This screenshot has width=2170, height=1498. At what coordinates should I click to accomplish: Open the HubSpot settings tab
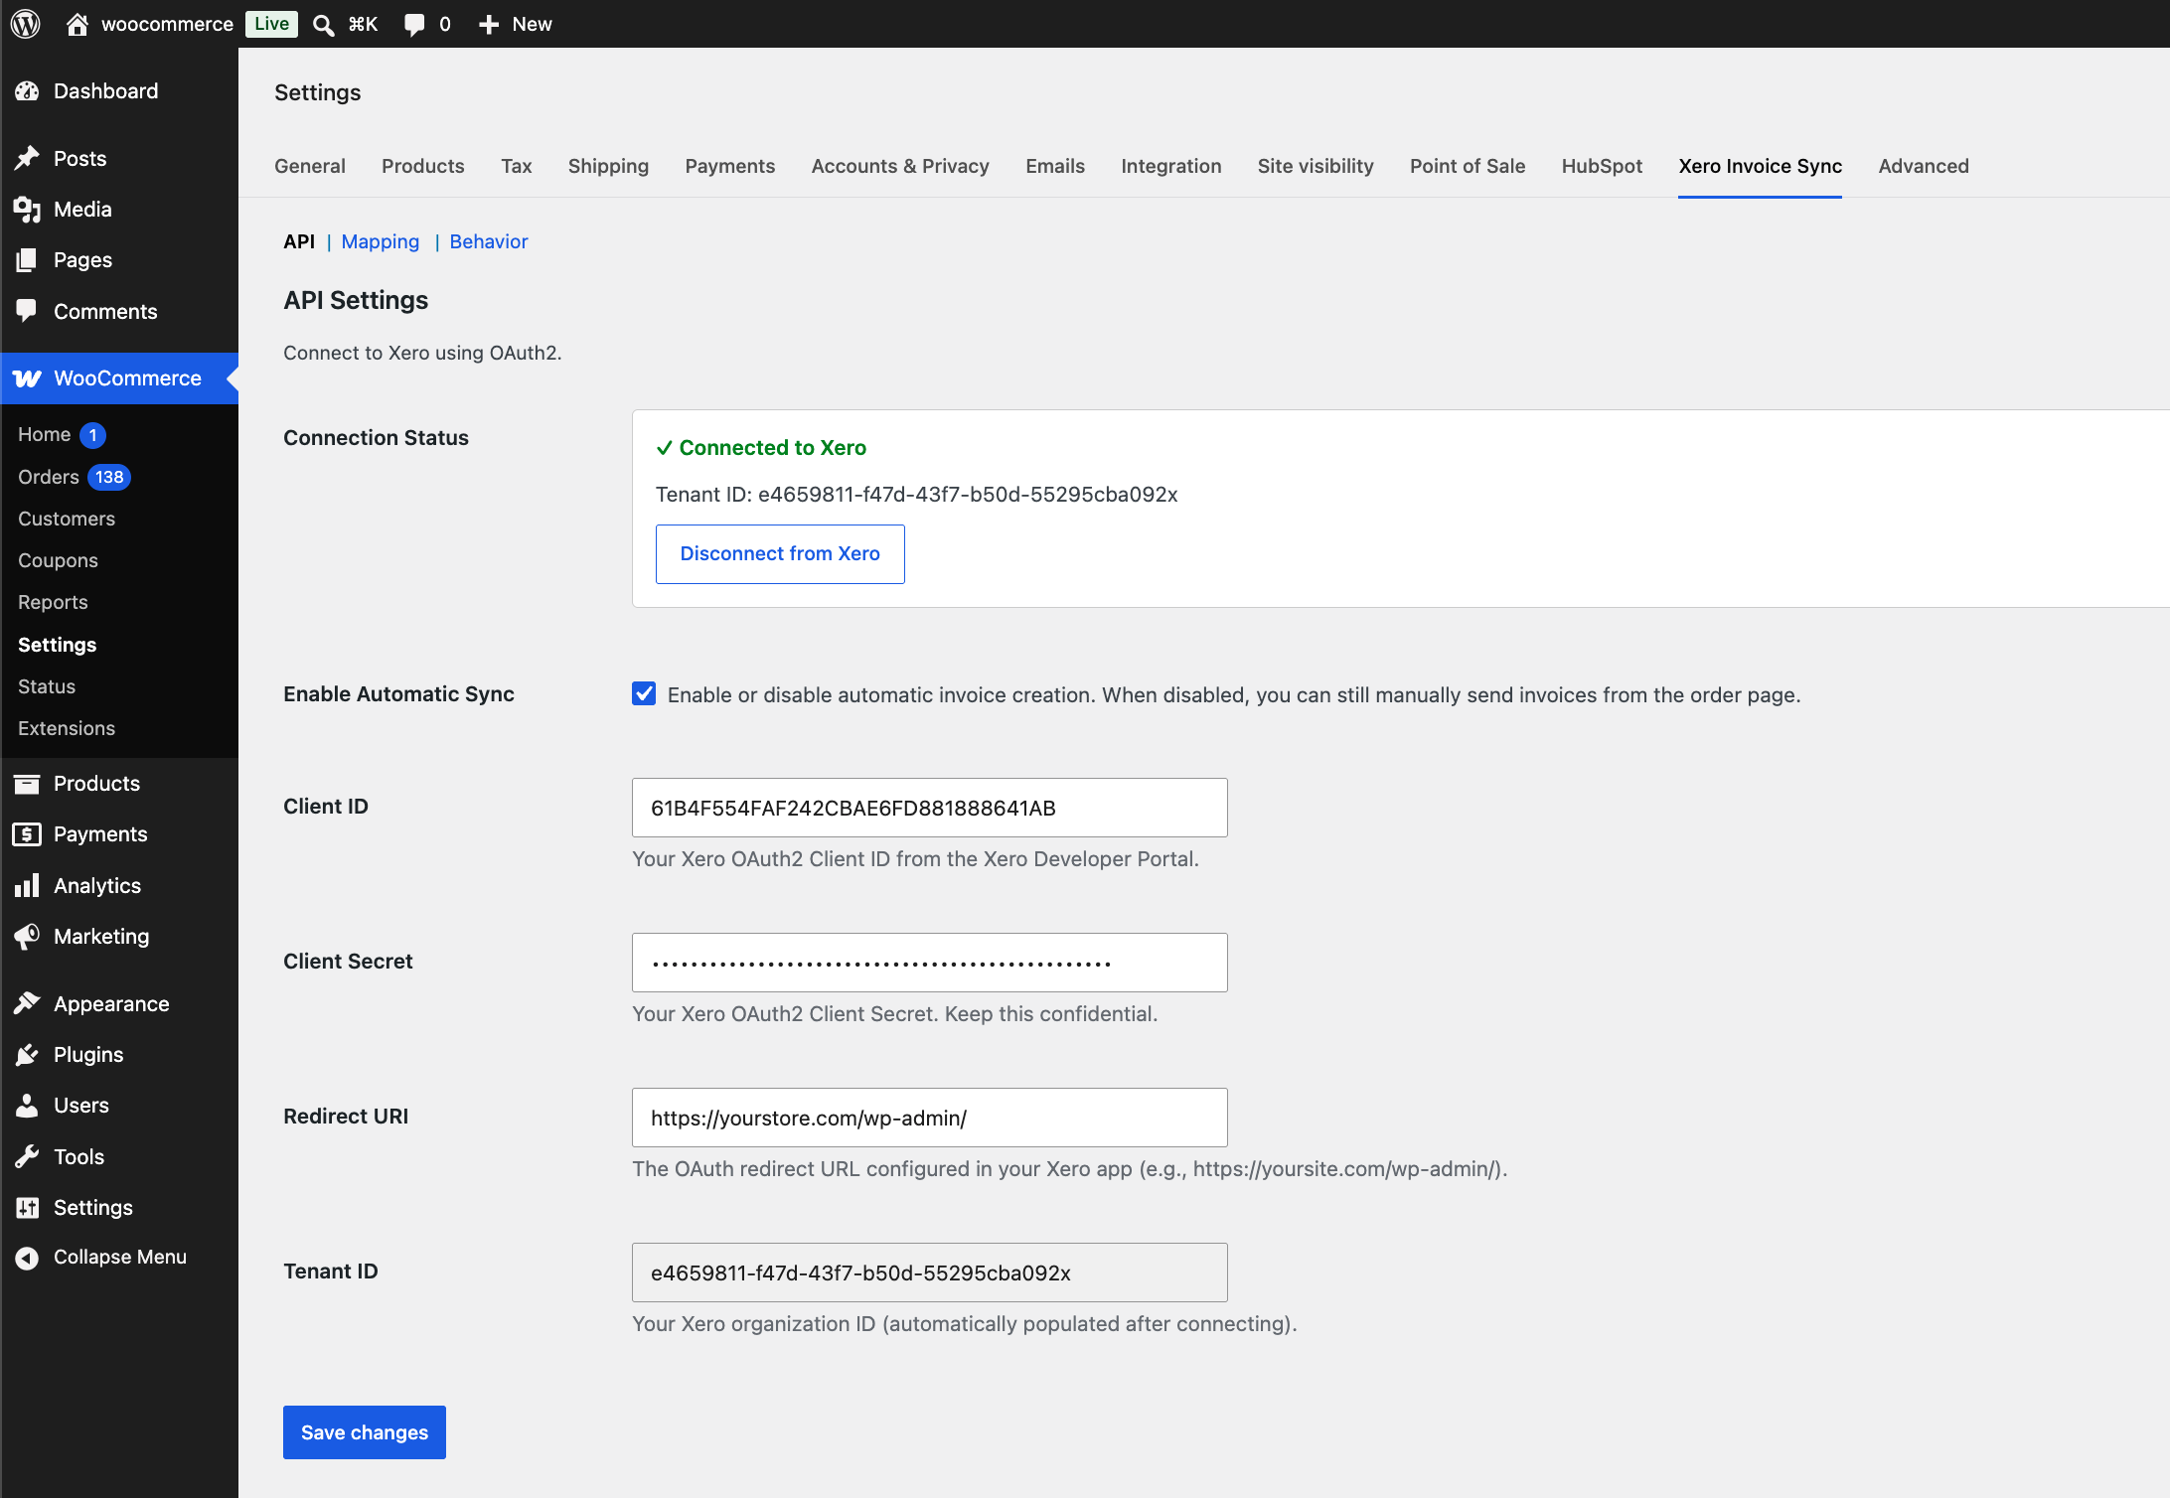click(1602, 166)
